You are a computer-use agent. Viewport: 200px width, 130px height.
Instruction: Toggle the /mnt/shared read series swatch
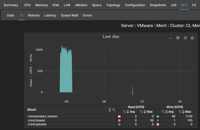click(x=119, y=120)
